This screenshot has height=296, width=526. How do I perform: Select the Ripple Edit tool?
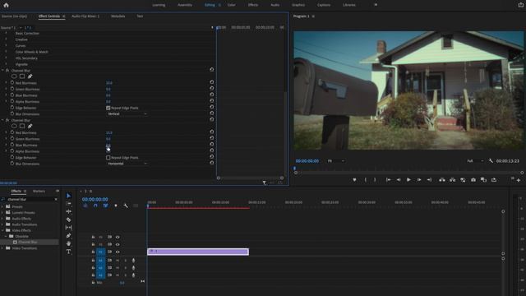68,211
